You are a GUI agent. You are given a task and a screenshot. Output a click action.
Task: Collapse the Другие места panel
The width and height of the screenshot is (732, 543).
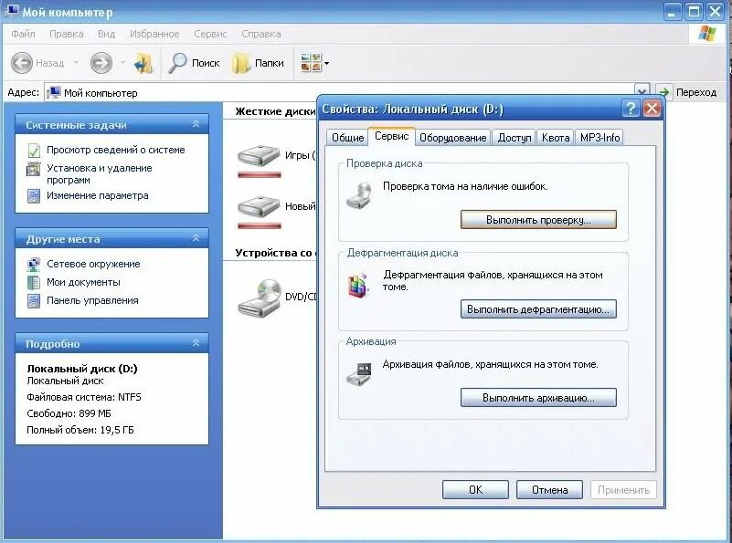[x=196, y=238]
